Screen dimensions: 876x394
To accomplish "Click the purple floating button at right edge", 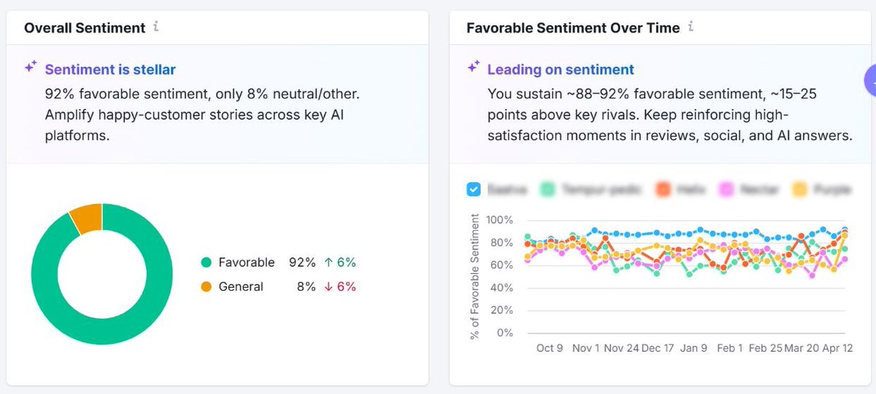I will 870,80.
